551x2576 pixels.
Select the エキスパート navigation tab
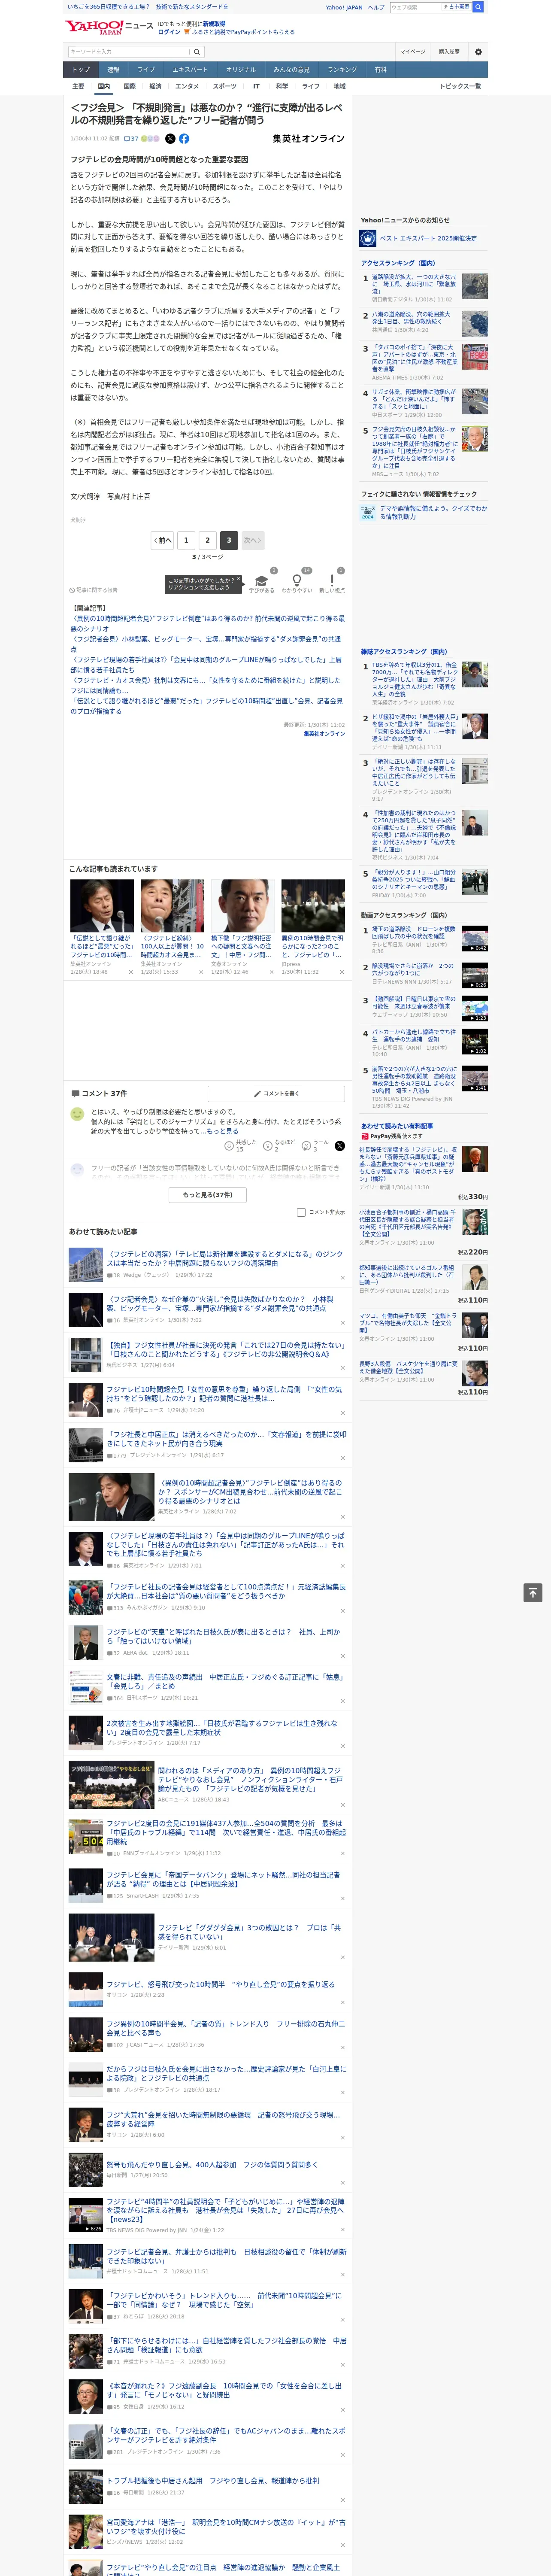pos(190,70)
